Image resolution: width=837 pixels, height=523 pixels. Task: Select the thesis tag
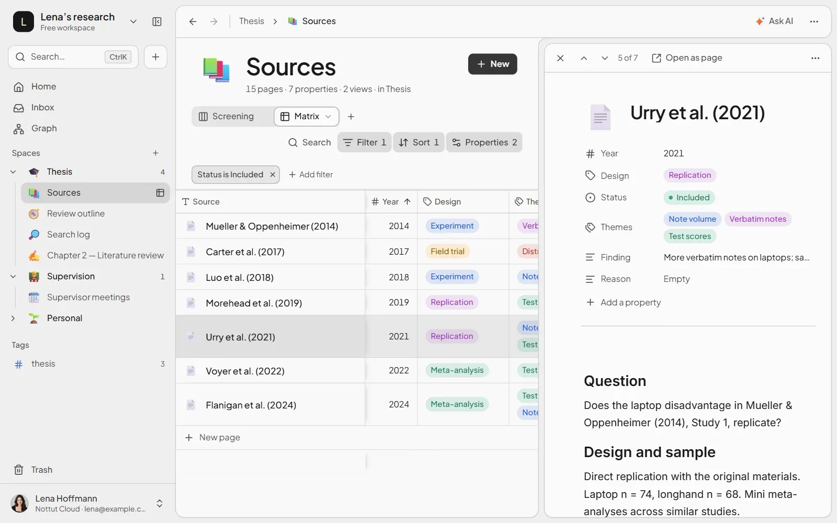tap(88, 364)
